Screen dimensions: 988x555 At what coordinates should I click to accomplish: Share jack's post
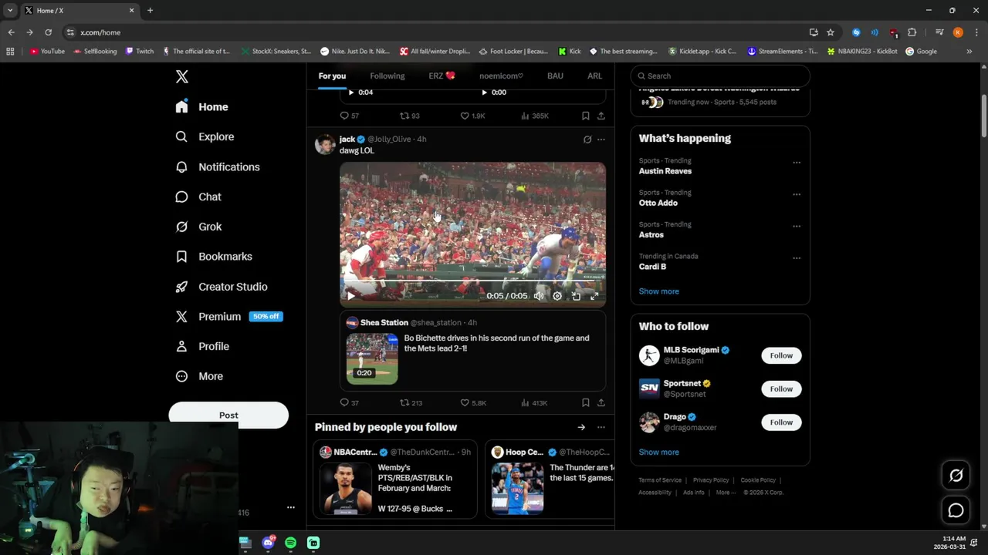click(x=601, y=402)
